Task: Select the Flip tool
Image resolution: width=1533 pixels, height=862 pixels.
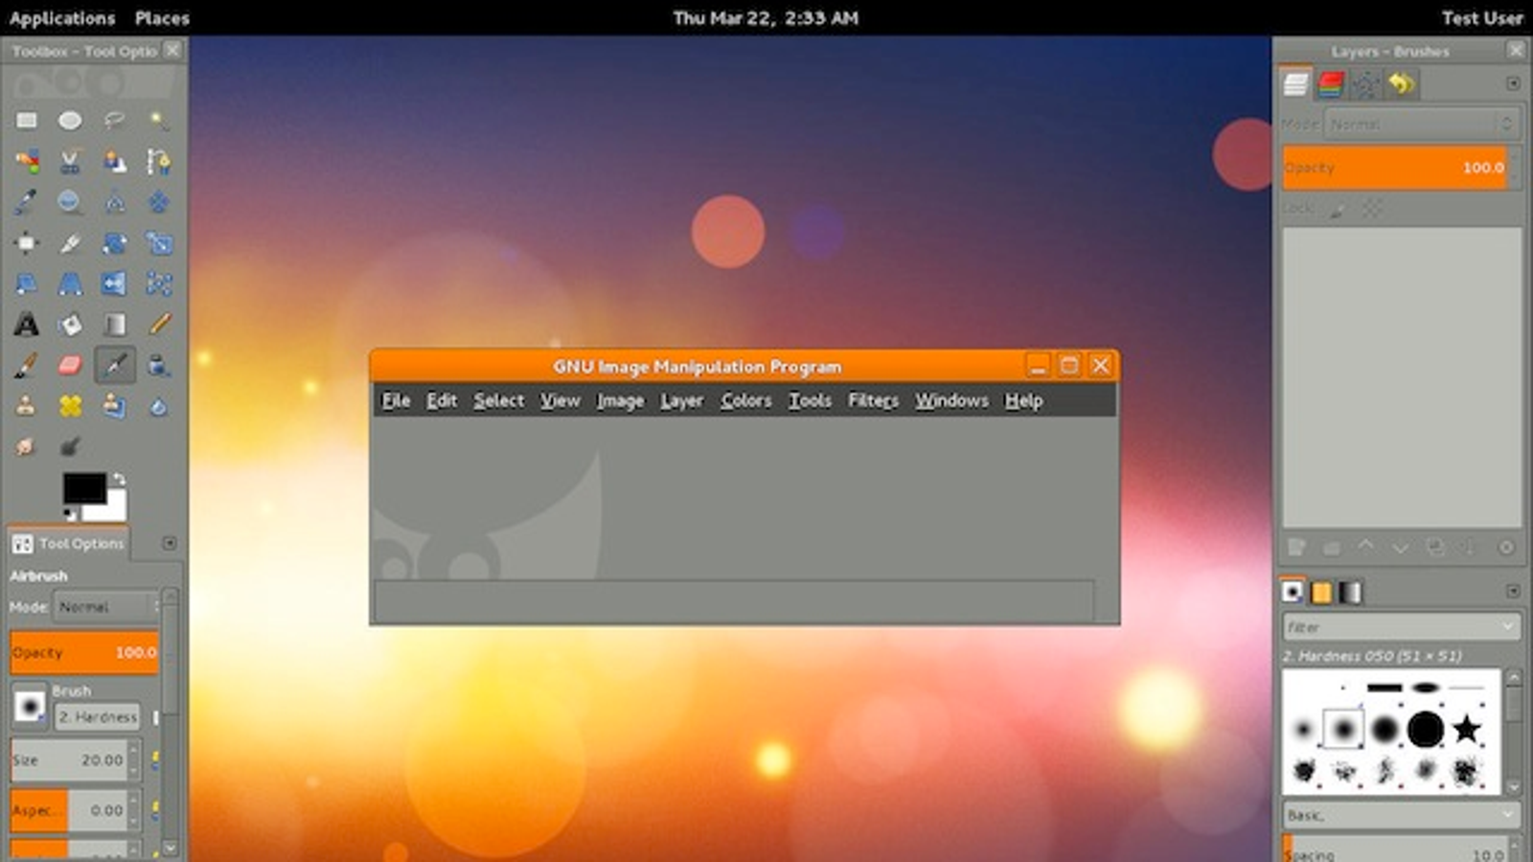Action: 114,284
